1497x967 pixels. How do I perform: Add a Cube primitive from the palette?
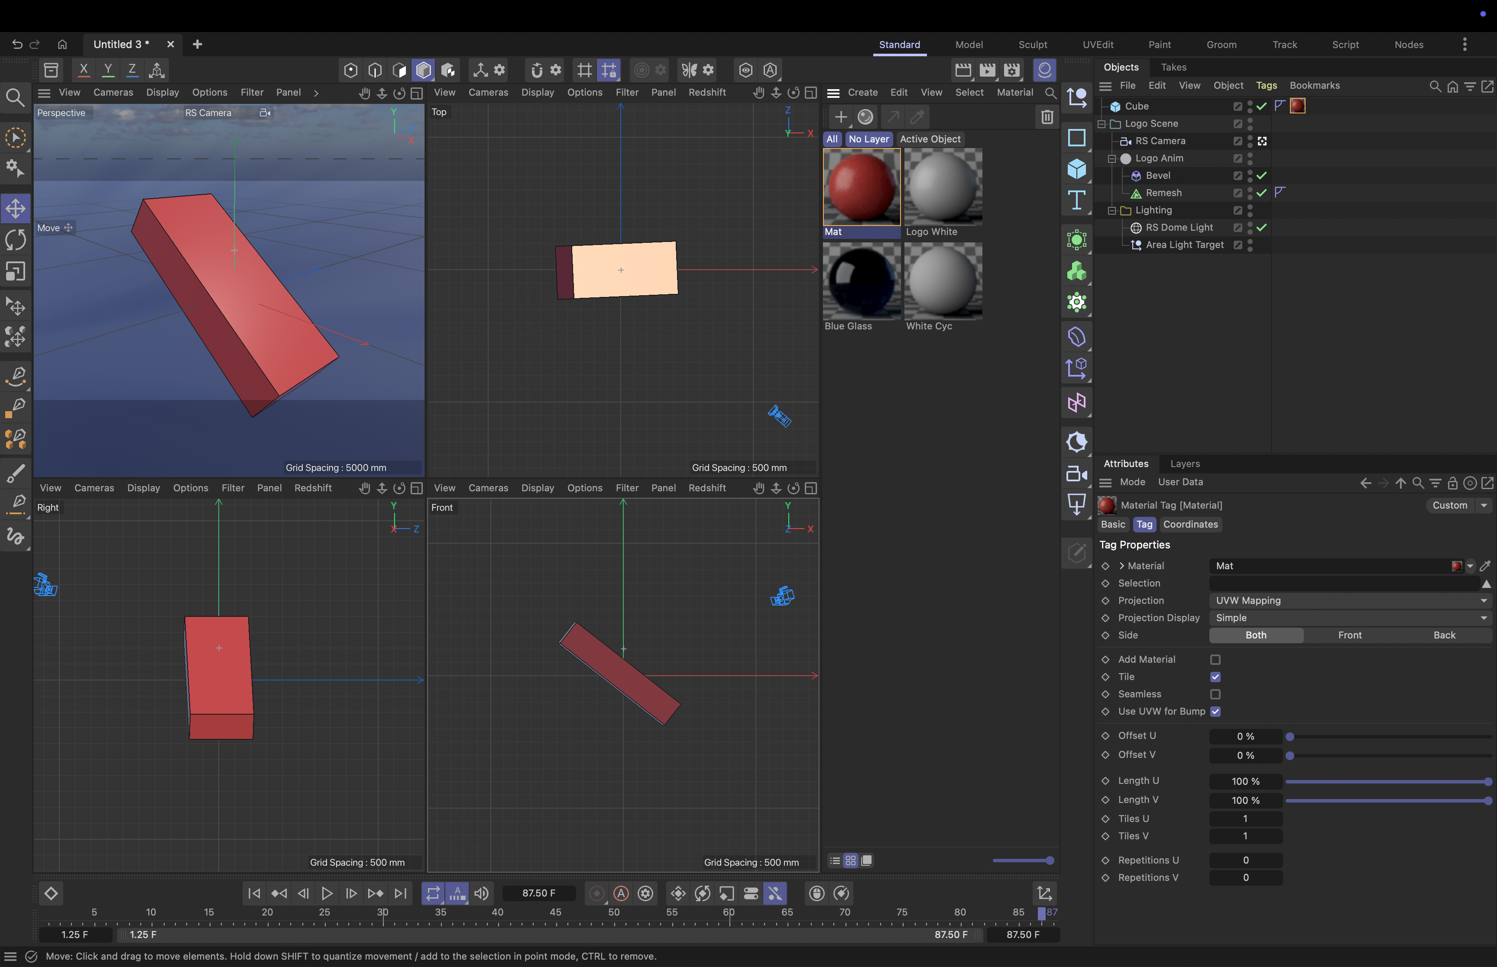1077,169
